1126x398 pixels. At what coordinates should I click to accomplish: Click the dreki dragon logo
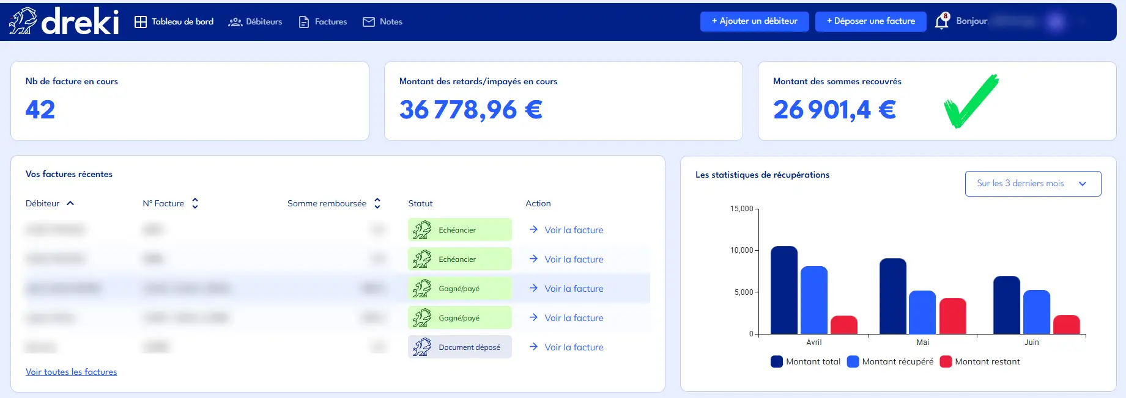23,21
